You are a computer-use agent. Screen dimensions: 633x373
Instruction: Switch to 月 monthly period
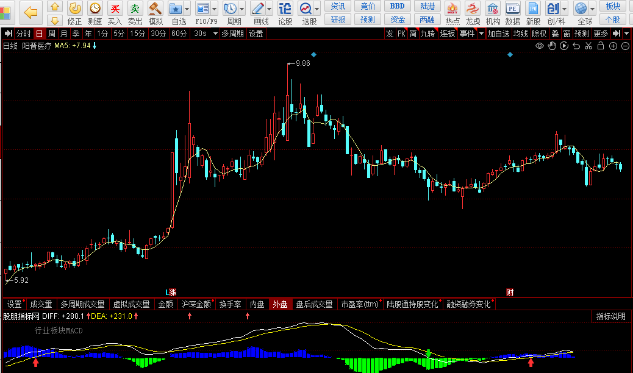click(x=63, y=34)
